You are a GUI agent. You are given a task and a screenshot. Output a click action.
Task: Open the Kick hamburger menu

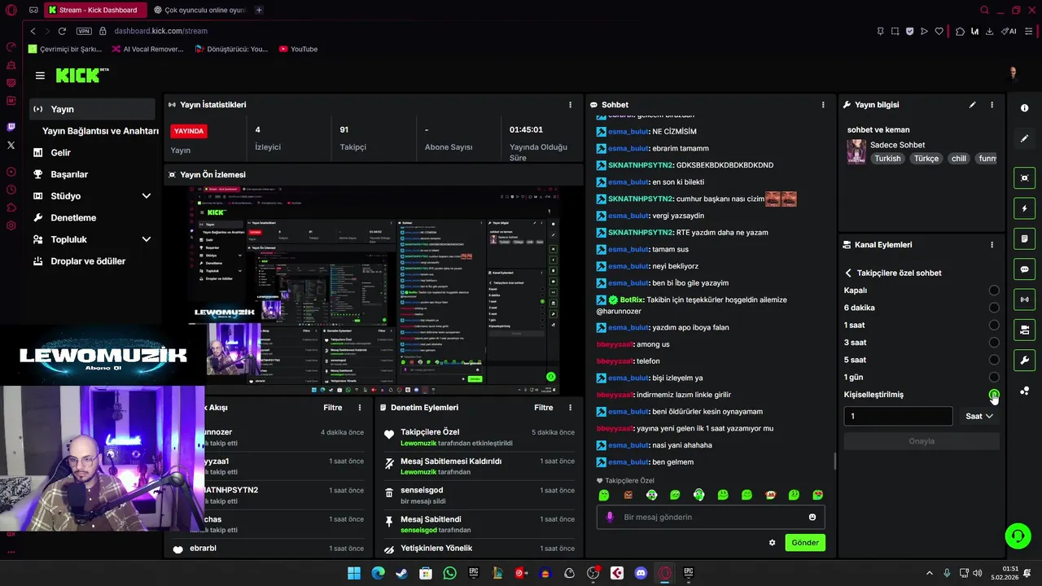(40, 76)
